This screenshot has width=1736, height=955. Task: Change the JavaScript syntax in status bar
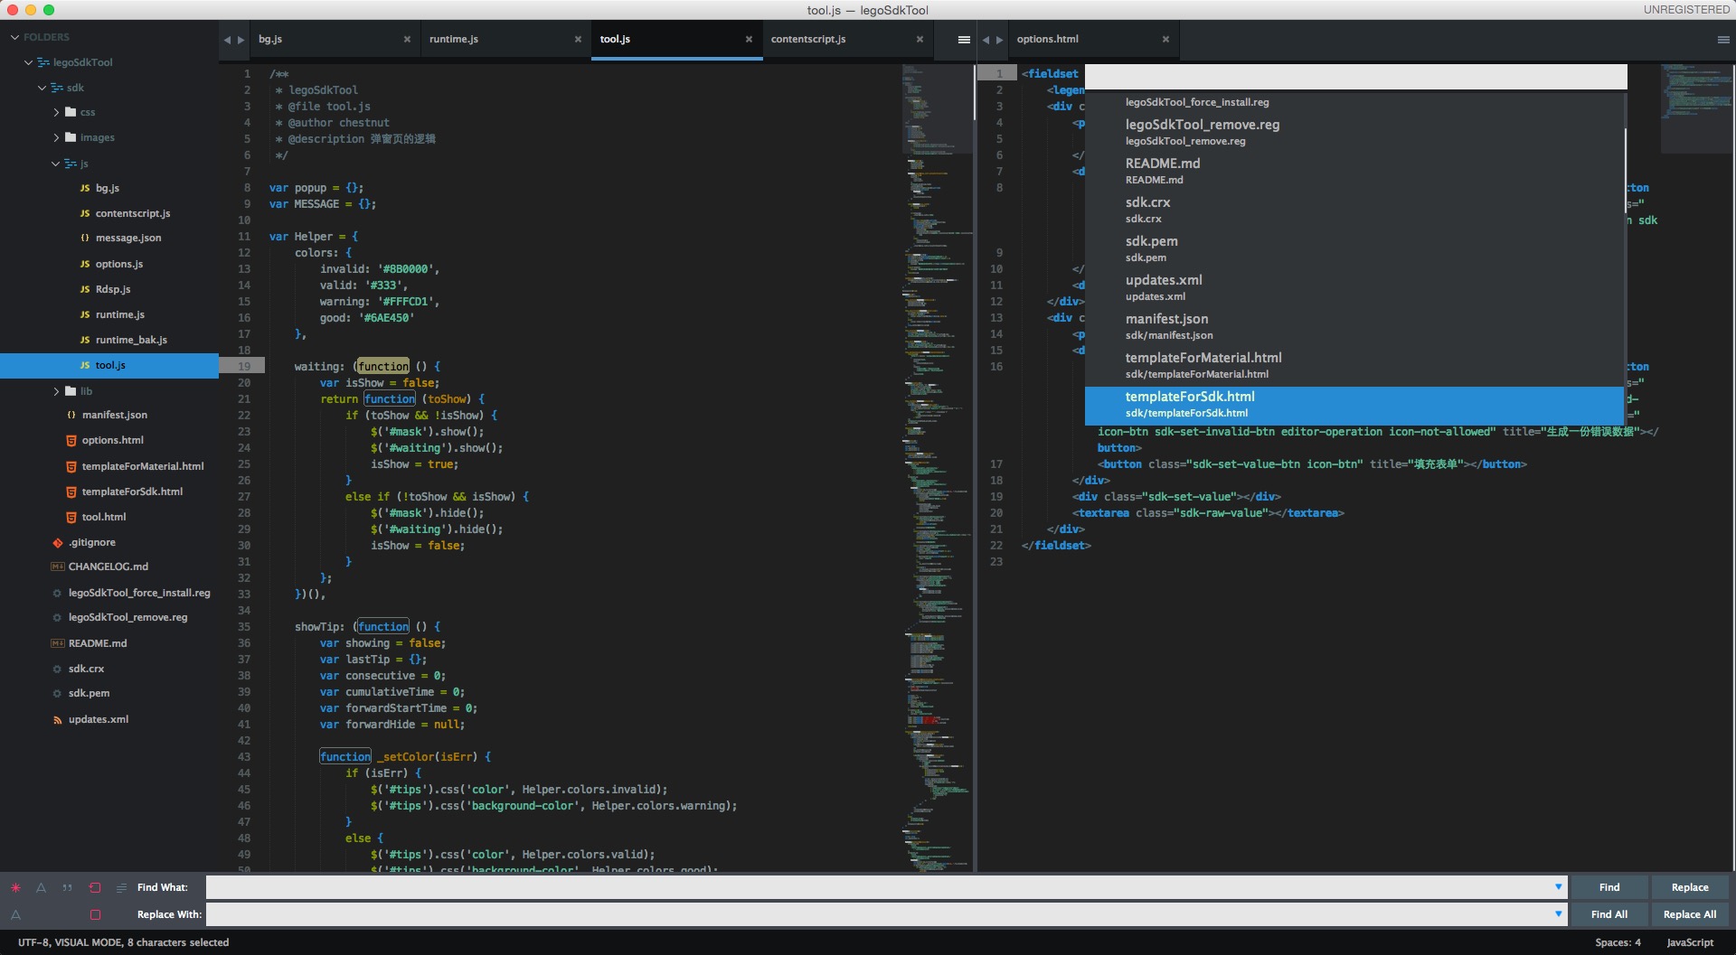1689,942
